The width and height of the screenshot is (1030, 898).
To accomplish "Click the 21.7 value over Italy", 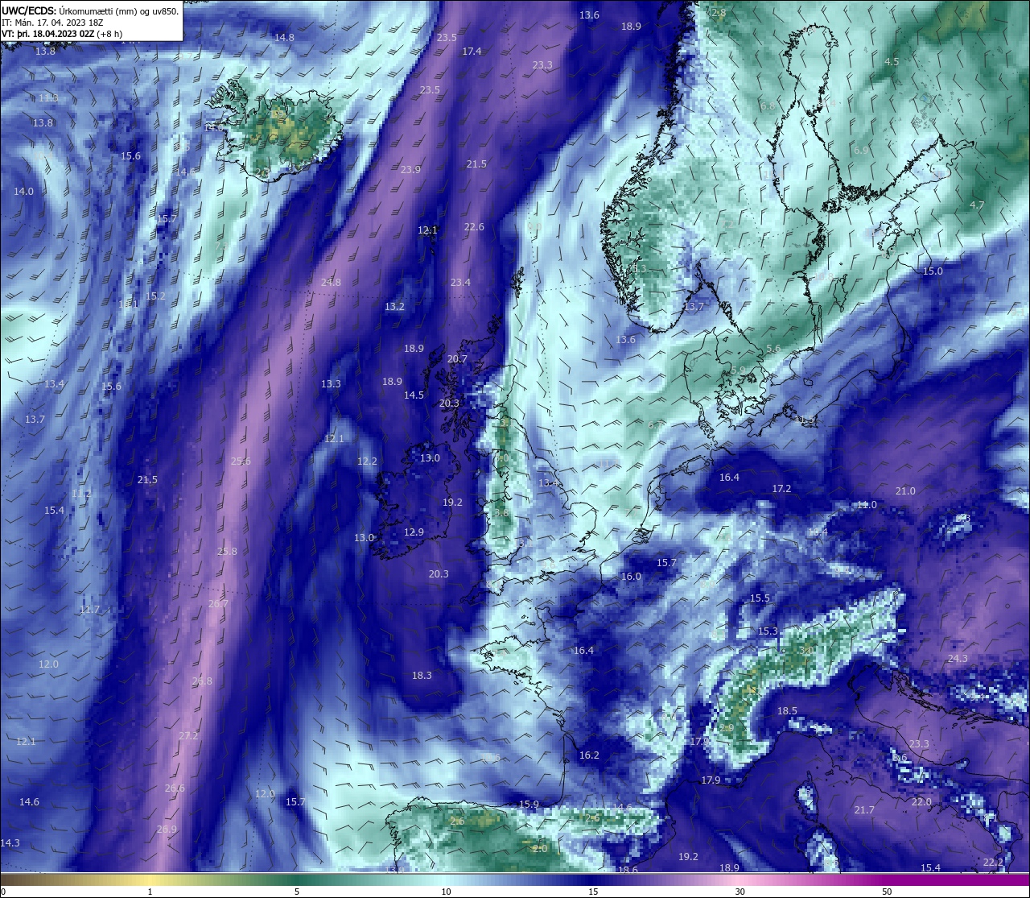I will [x=864, y=809].
